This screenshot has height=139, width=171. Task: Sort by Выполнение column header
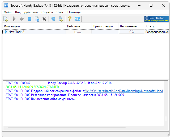131,26
